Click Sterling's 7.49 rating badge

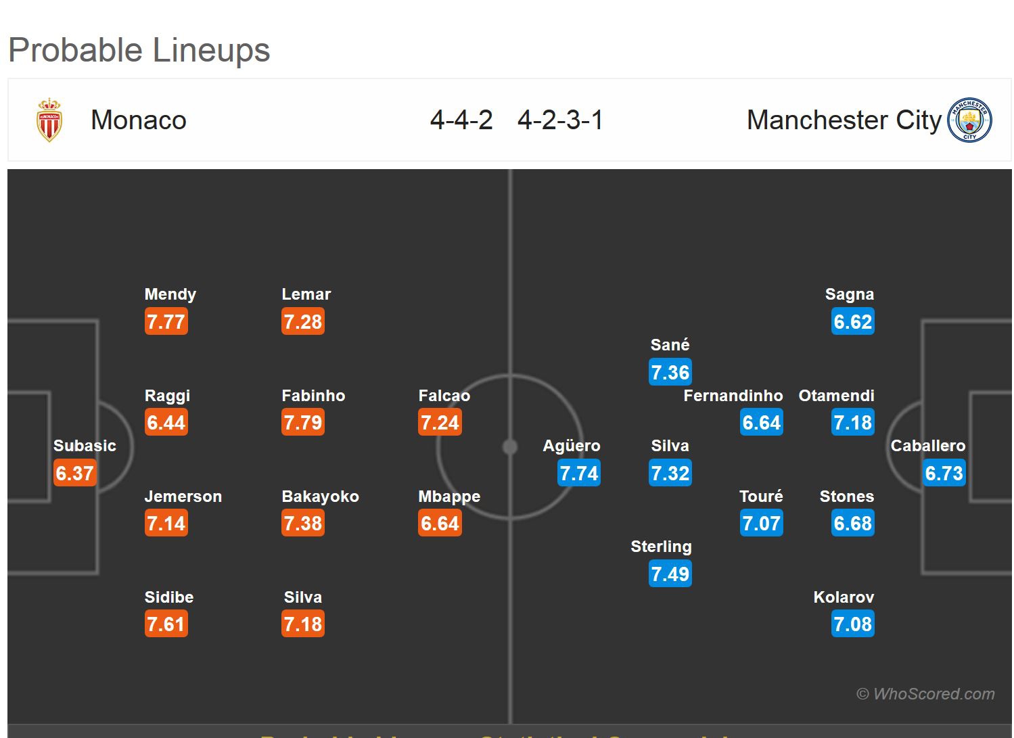[x=670, y=574]
